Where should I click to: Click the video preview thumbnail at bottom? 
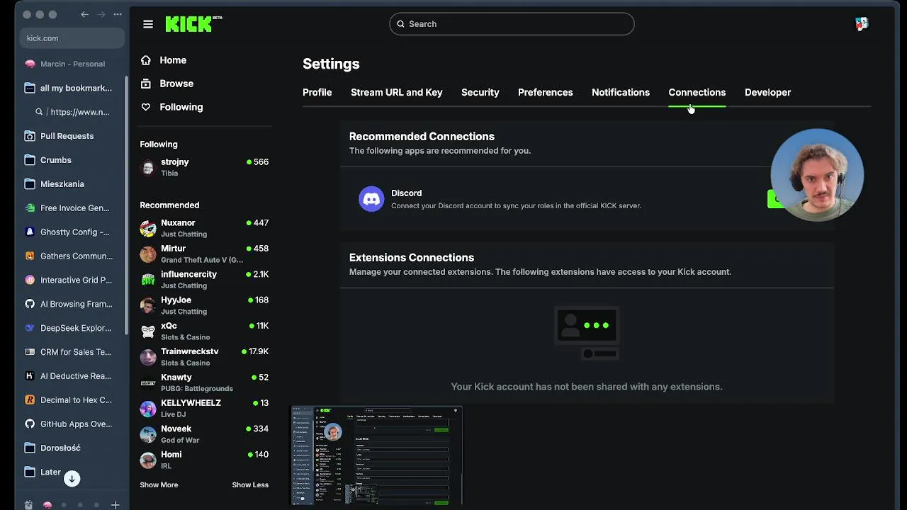[377, 455]
